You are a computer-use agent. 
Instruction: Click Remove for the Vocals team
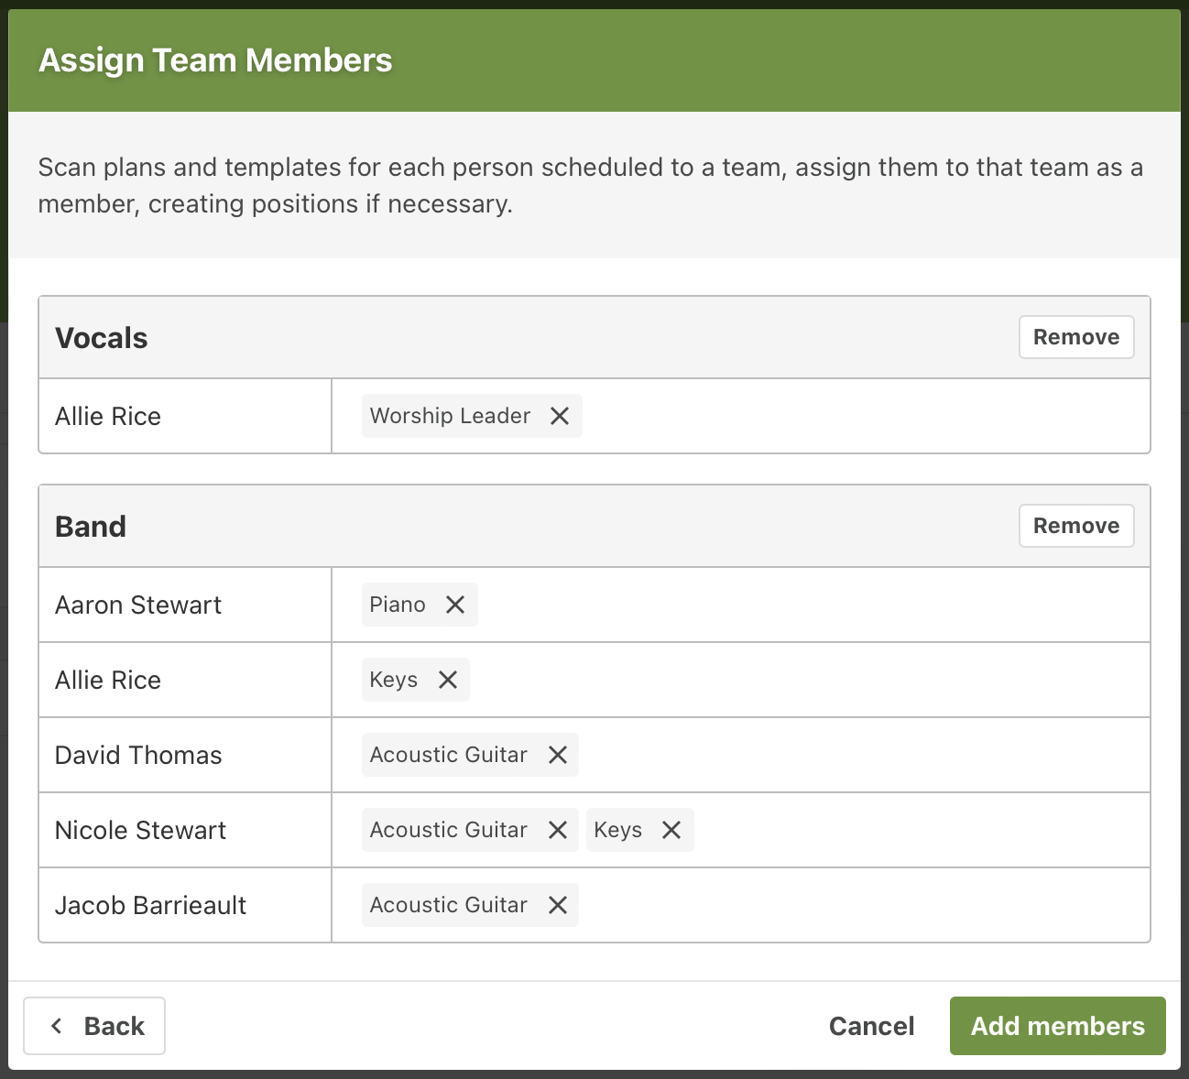pos(1075,337)
